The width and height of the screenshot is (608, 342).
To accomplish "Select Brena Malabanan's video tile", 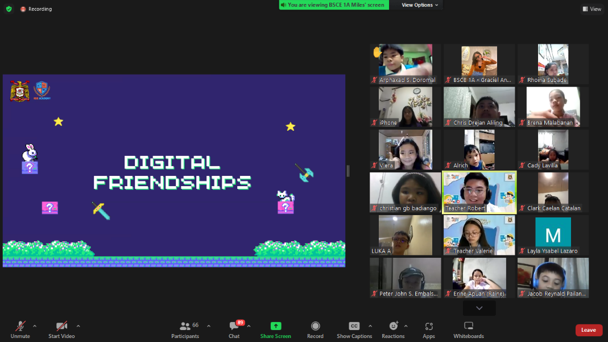I will click(x=553, y=106).
